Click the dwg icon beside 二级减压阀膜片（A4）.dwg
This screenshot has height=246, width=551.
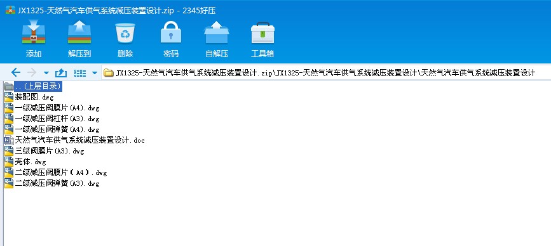click(9, 172)
